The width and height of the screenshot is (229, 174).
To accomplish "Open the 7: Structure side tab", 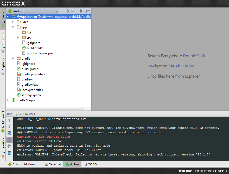I will point(3,43).
